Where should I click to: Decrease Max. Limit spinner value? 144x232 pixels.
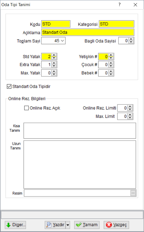pyautogui.click(x=130, y=118)
